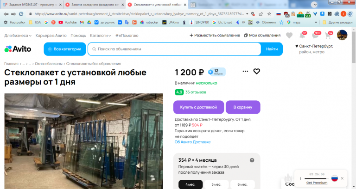Open the Все категории menu
Viewport: 356px width, 189px height.
pos(65,49)
